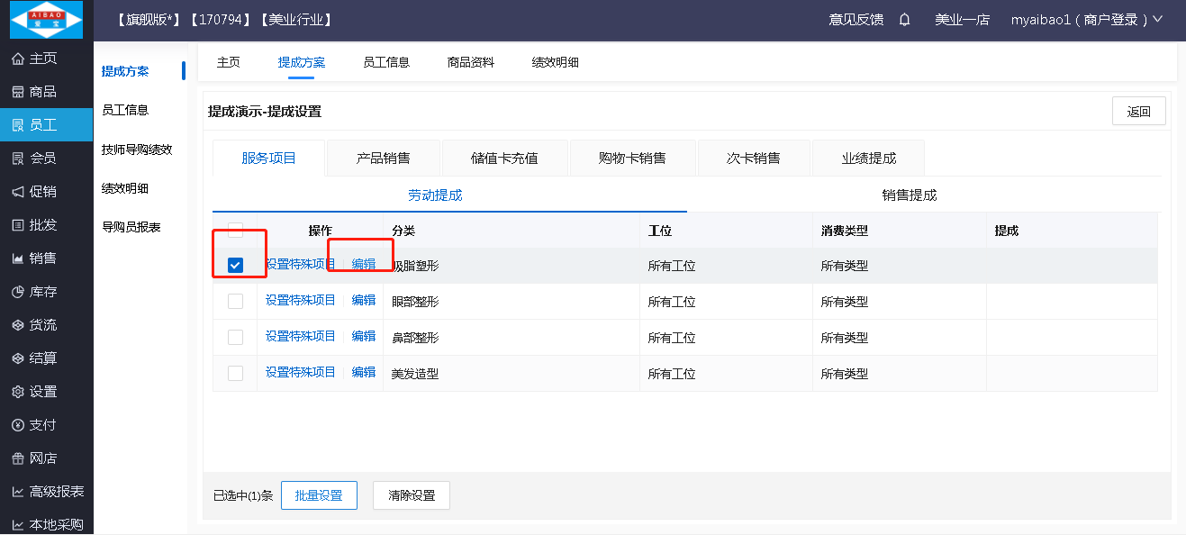Viewport: 1186px width, 535px height.
Task: Open 技师导购绩效 in the submenu
Action: point(137,150)
